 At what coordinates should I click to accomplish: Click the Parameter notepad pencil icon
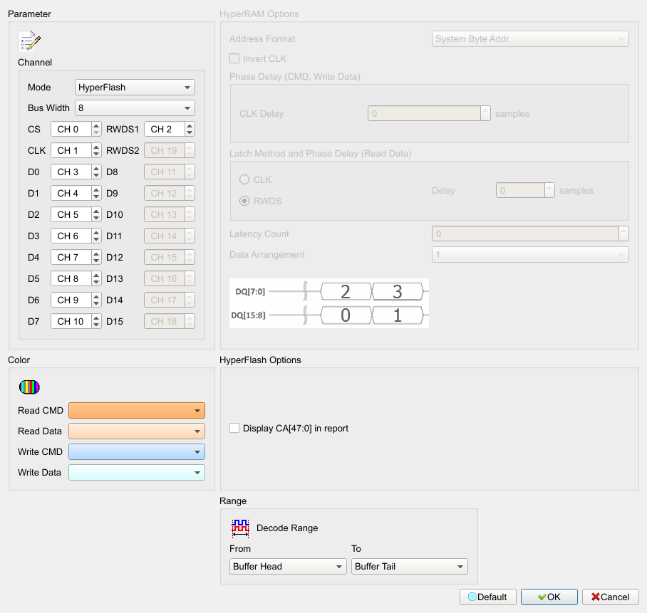coord(29,41)
